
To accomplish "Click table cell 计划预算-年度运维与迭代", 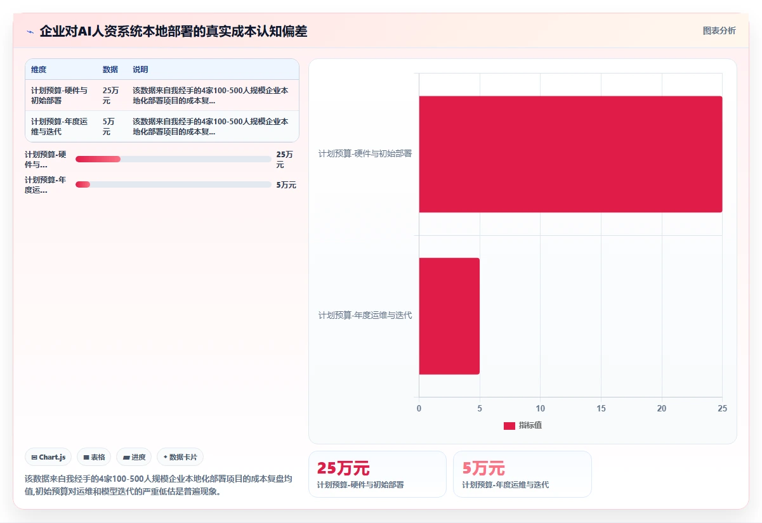I will point(60,127).
